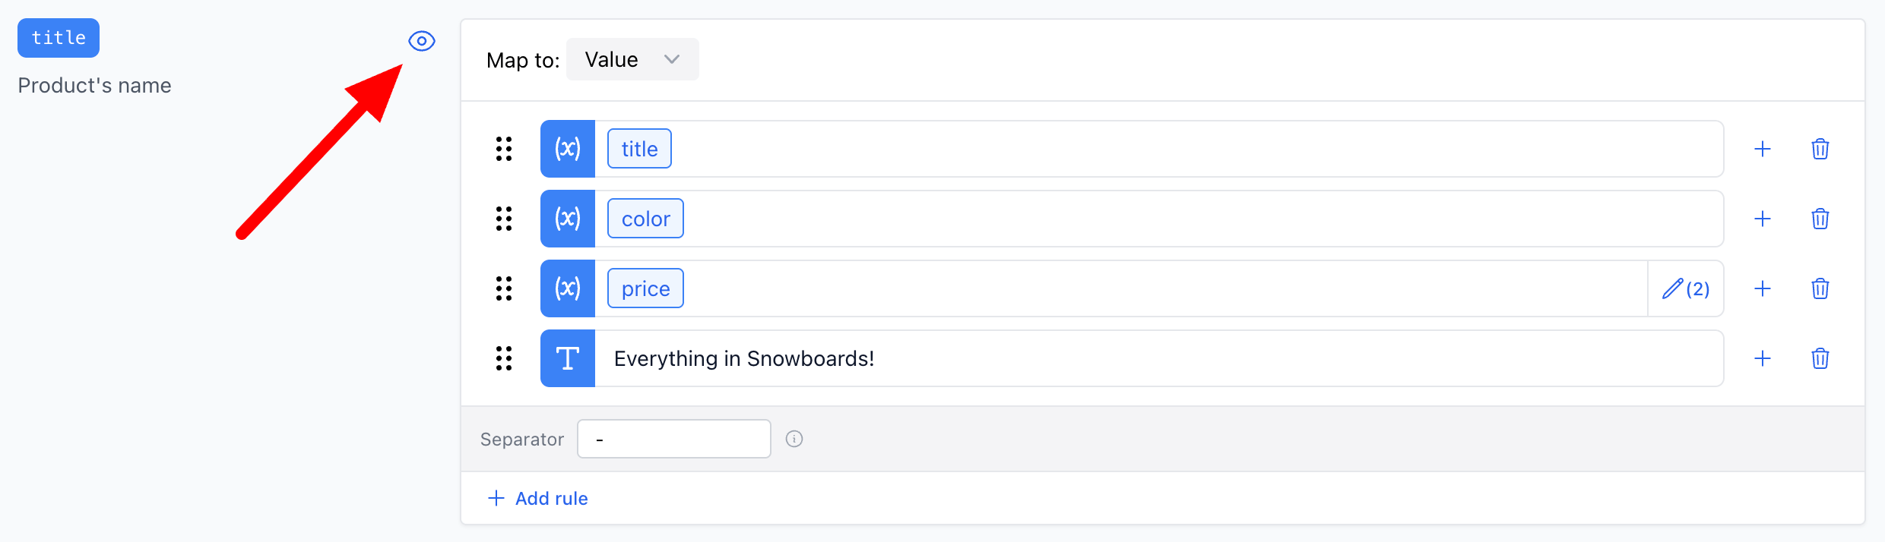This screenshot has height=542, width=1885.
Task: Delete the color rule row
Action: point(1820,219)
